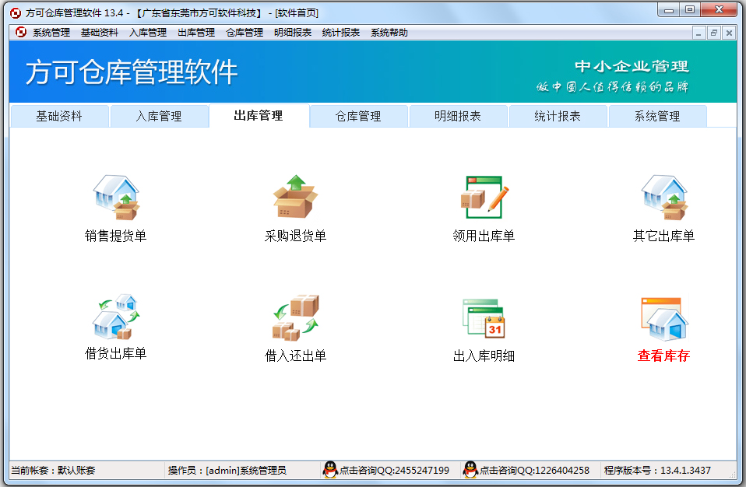Image resolution: width=746 pixels, height=487 pixels.
Task: Open the 采购退货单 box icon
Action: [x=295, y=198]
